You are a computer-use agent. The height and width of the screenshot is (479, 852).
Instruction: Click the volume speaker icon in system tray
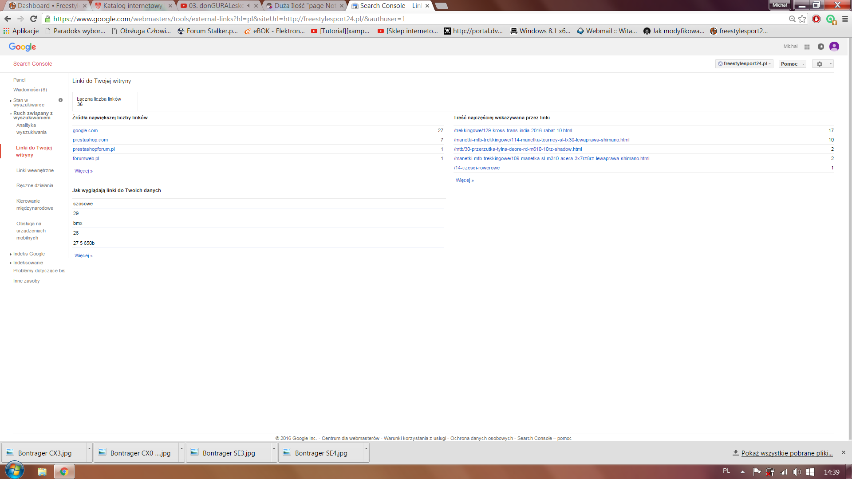[x=797, y=472]
